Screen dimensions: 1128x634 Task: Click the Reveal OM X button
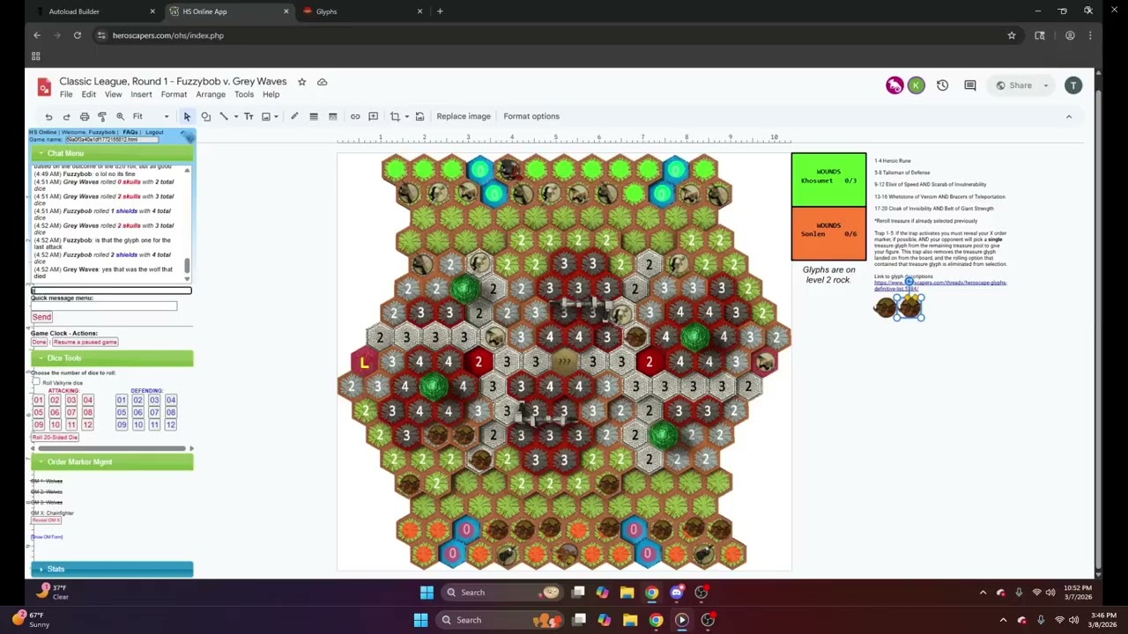[x=47, y=520]
